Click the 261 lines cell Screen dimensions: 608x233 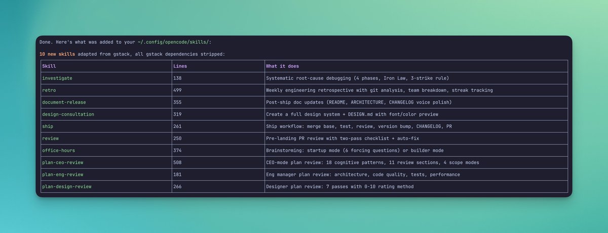click(x=177, y=126)
